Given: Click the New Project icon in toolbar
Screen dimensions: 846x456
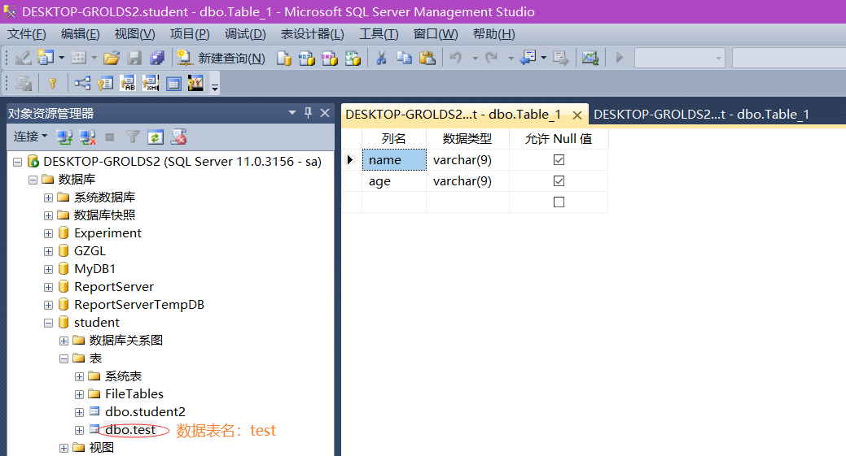Looking at the screenshot, I should [x=46, y=57].
